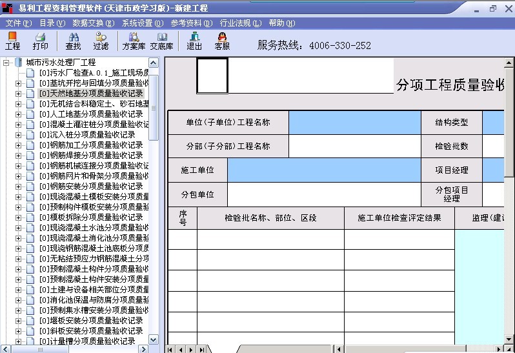
Task: Click the 施工单位 blue input field
Action: pyautogui.click(x=323, y=170)
